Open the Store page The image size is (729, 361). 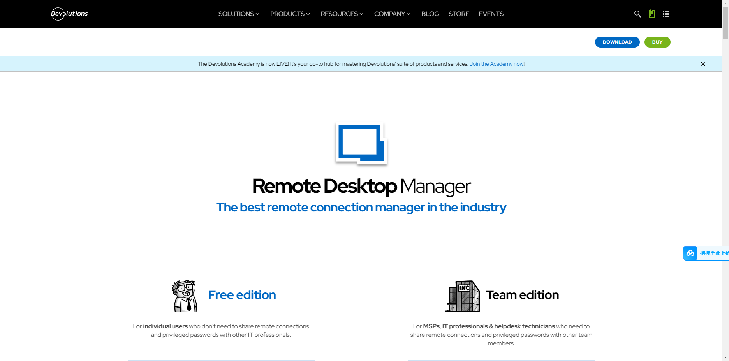pos(459,14)
